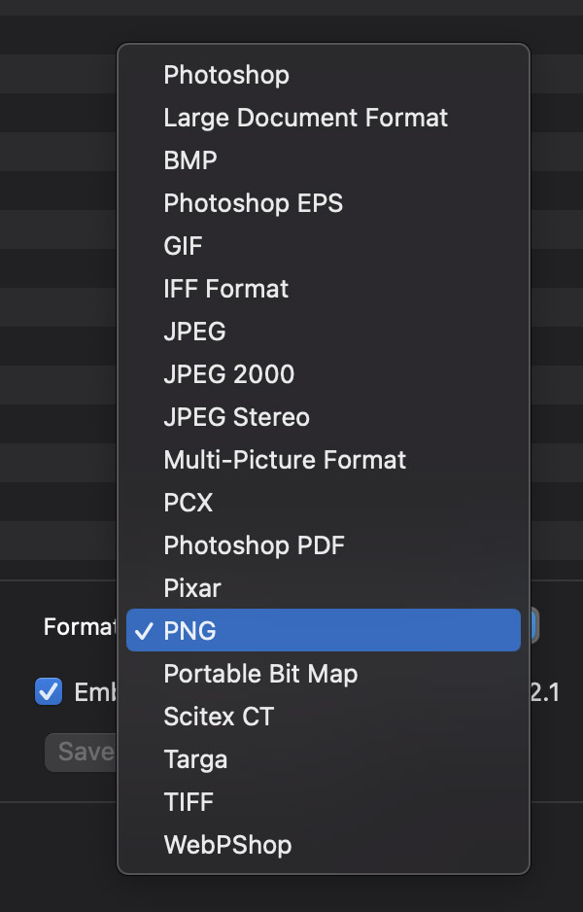The image size is (583, 912).
Task: Select Photoshop PDF as the format
Action: 254,545
